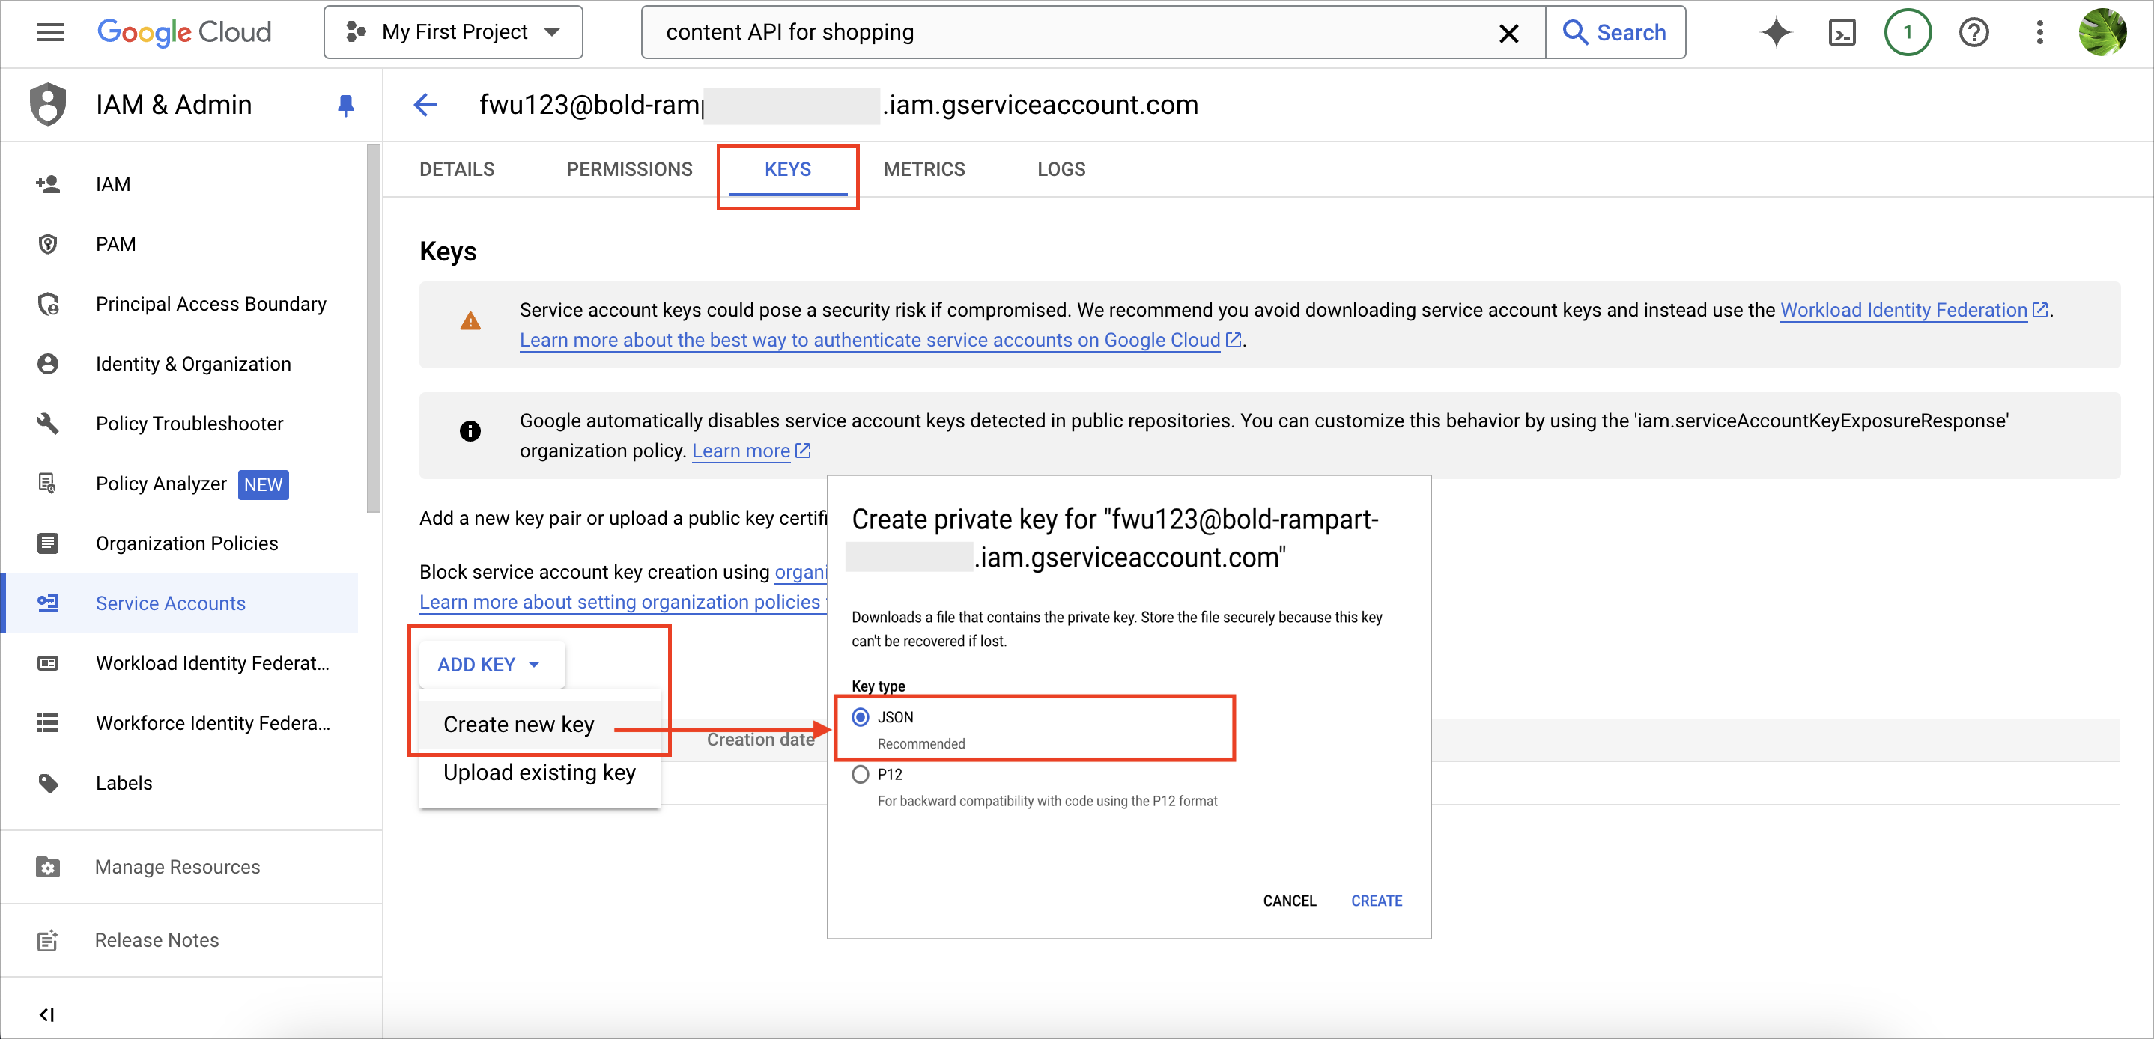Switch to the METRICS tab
Viewport: 2154px width, 1039px height.
924,170
